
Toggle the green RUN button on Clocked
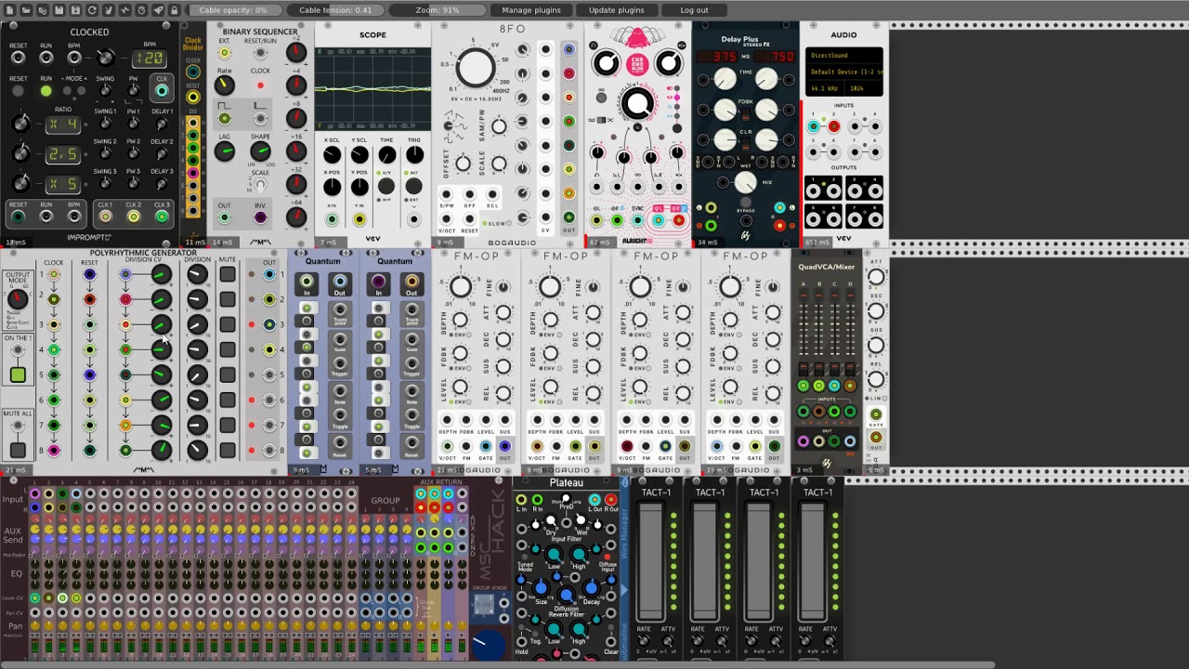[x=46, y=91]
